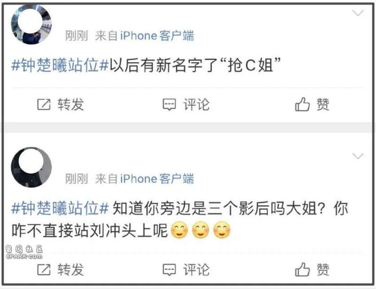The width and height of the screenshot is (376, 289).
Task: Expand the first post's chevron menu
Action: (358, 13)
